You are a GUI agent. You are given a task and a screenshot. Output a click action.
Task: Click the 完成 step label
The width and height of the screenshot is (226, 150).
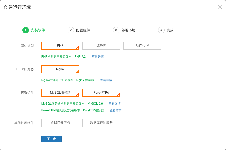(170, 30)
